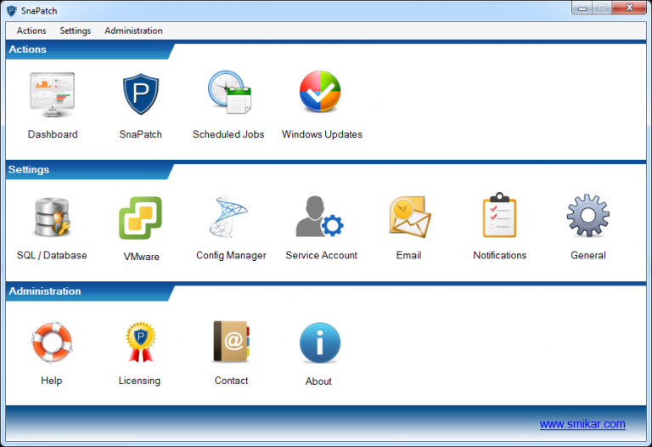The image size is (652, 447).
Task: Click the "Config Manager" text label
Action: (x=231, y=256)
